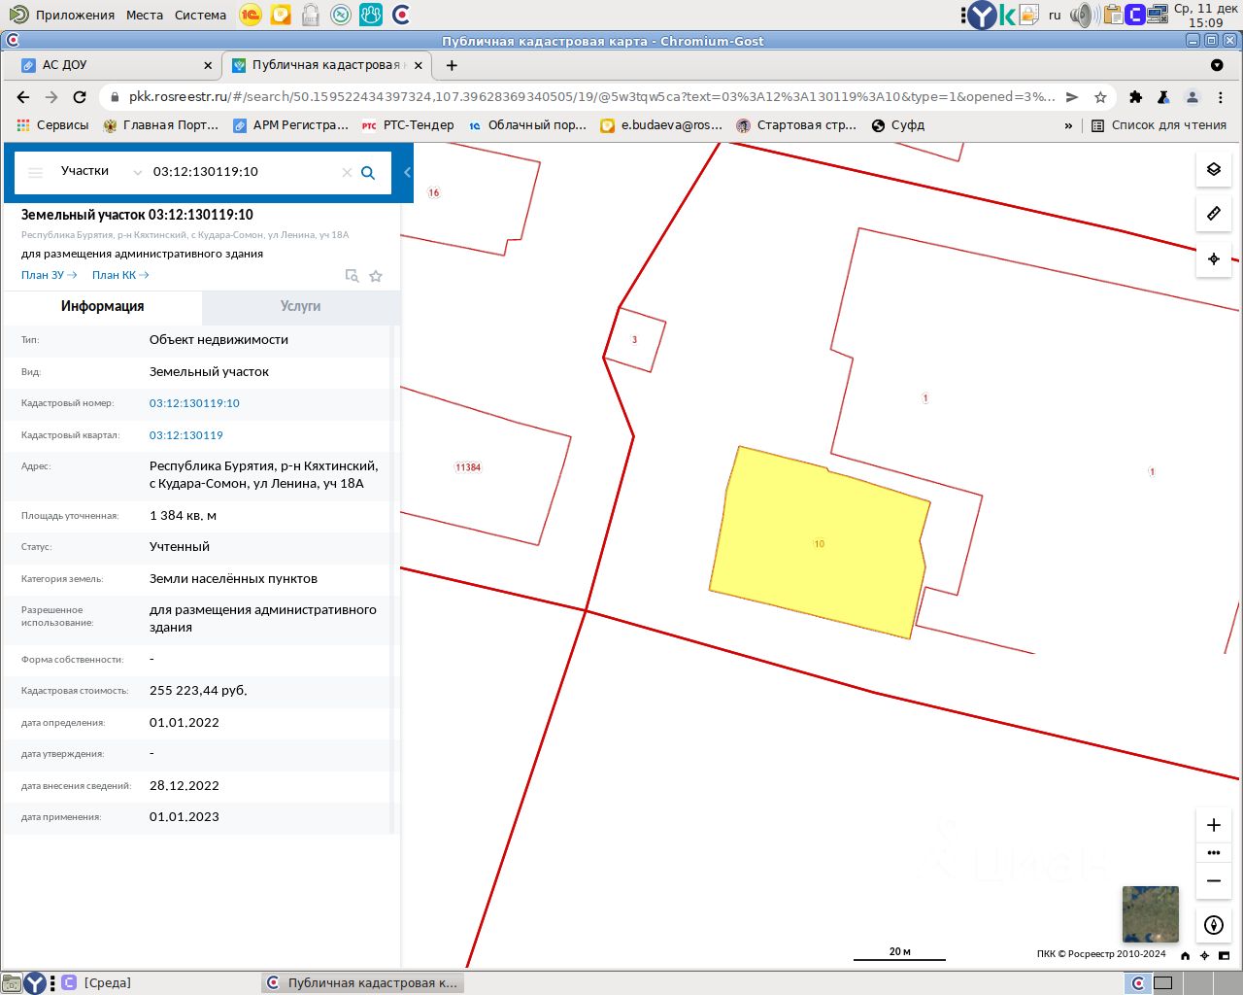Add parcel to favorites with star icon
This screenshot has height=995, width=1243.
(x=376, y=276)
